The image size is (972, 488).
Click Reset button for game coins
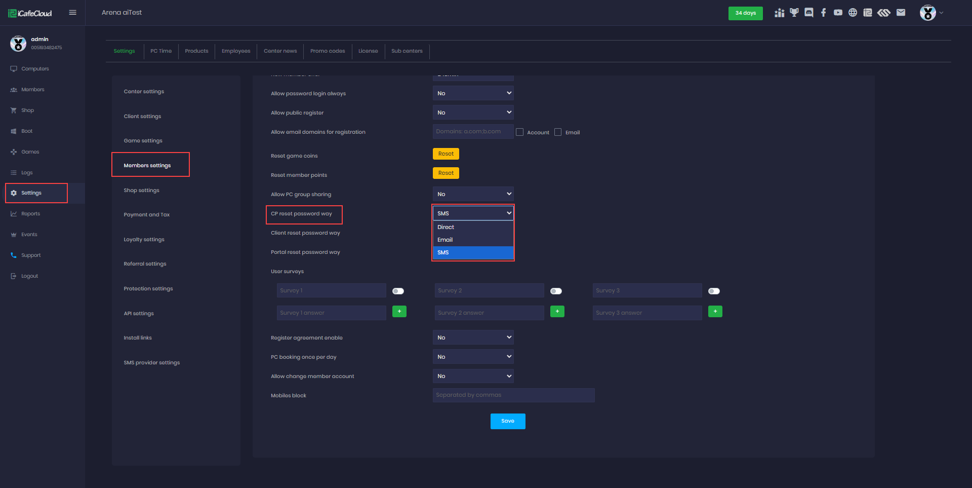tap(445, 154)
